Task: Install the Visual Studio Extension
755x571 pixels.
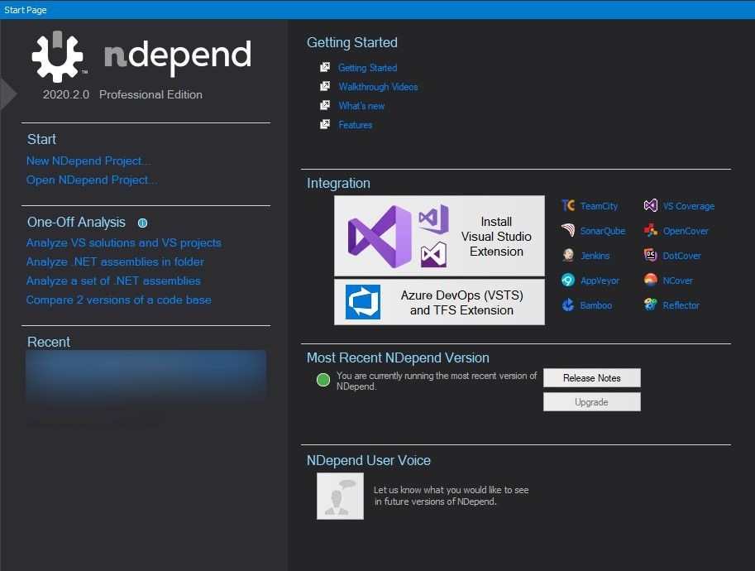Action: [439, 235]
